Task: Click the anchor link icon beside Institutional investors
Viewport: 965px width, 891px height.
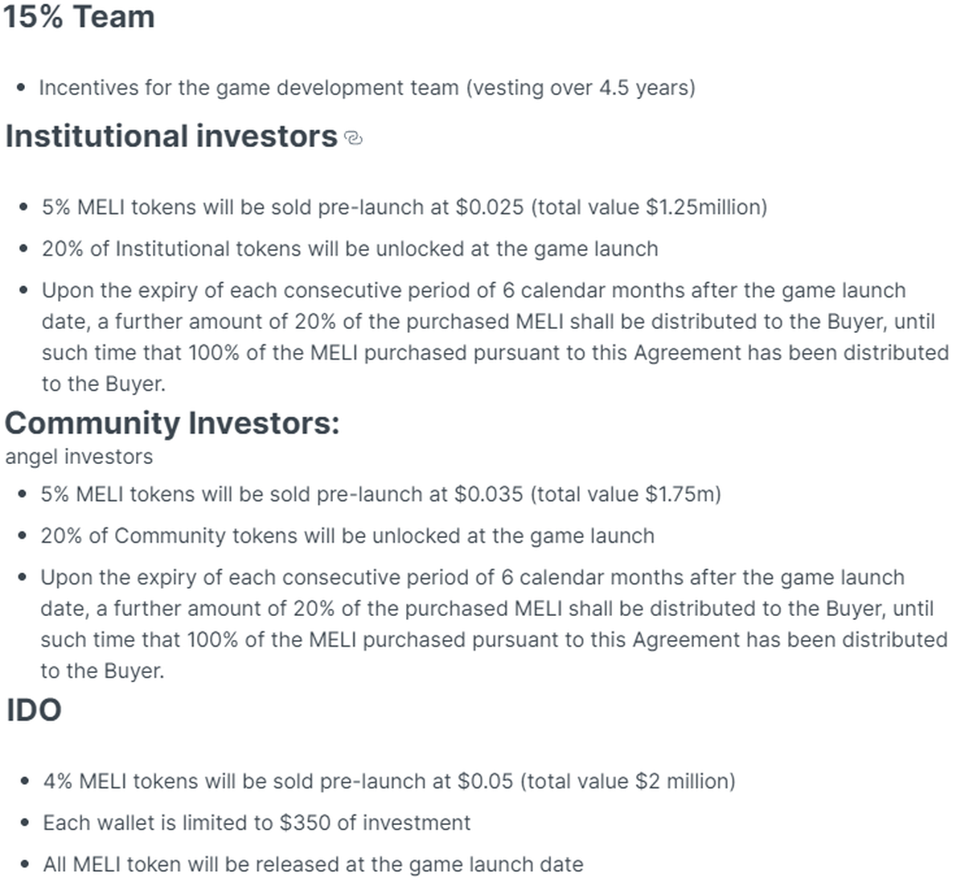Action: click(x=353, y=138)
